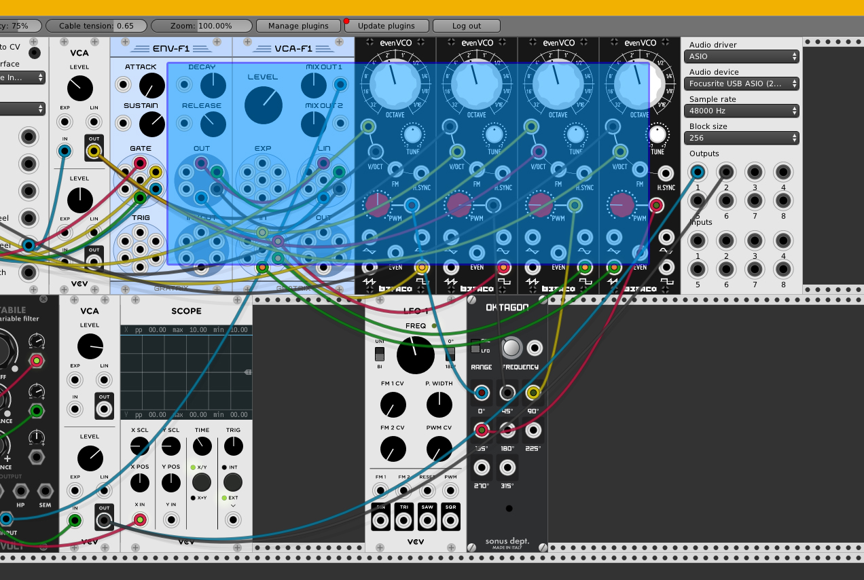Click the Oktagon 225° output jack
The width and height of the screenshot is (864, 580).
coord(533,429)
